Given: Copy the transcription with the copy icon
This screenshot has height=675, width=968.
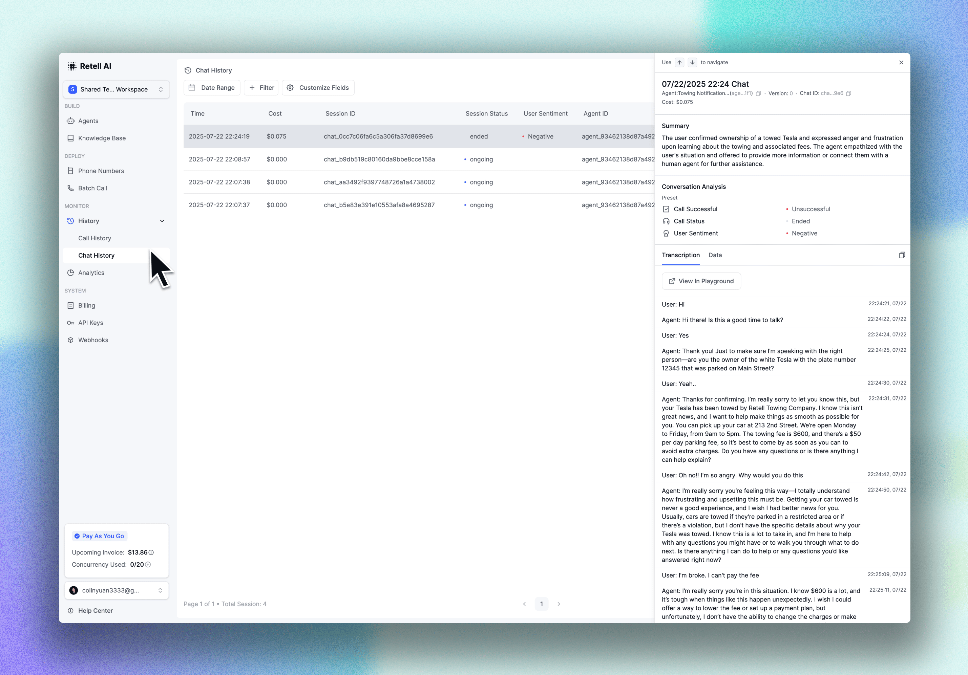Looking at the screenshot, I should (x=902, y=255).
